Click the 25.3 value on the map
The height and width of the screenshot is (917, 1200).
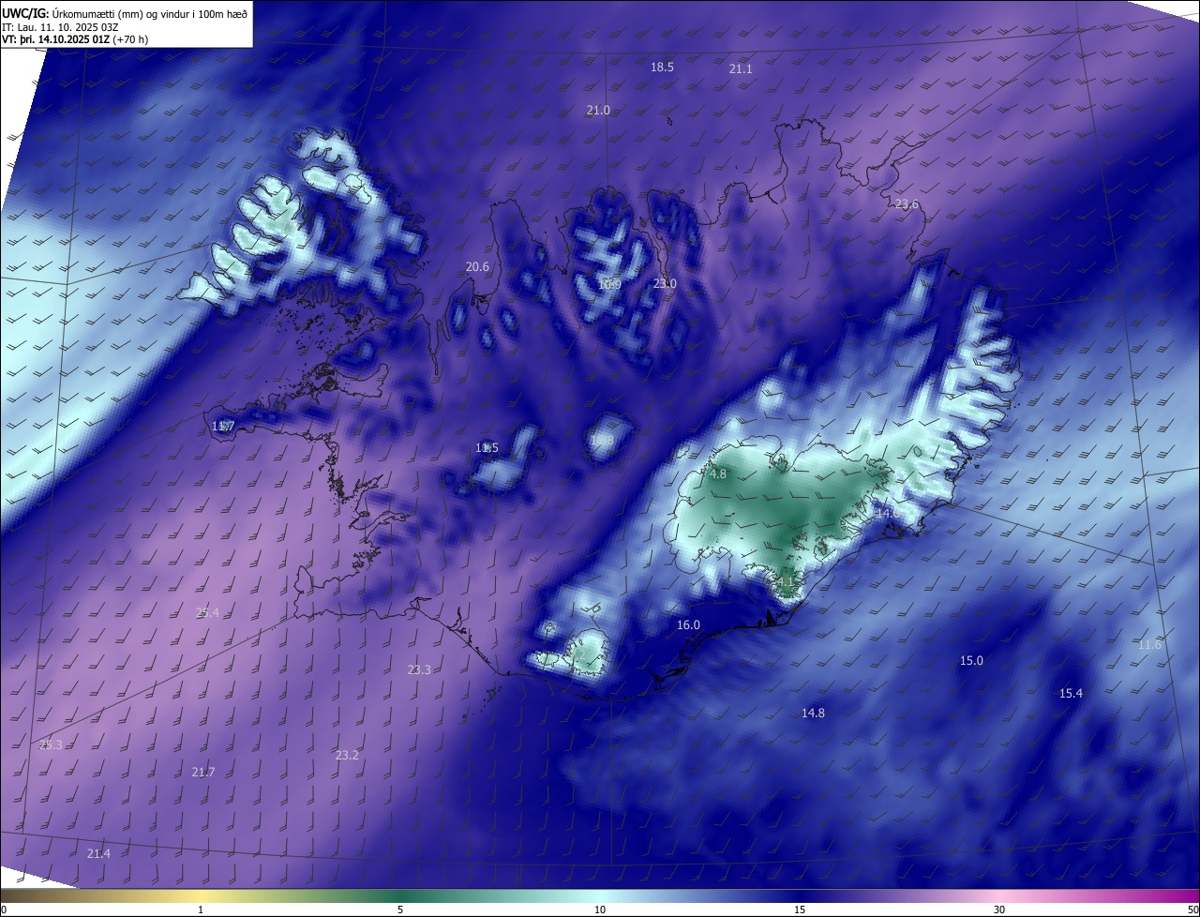[x=51, y=745]
